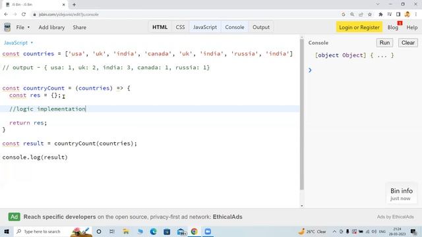Open the tab search dropdown chevron

click(378, 5)
